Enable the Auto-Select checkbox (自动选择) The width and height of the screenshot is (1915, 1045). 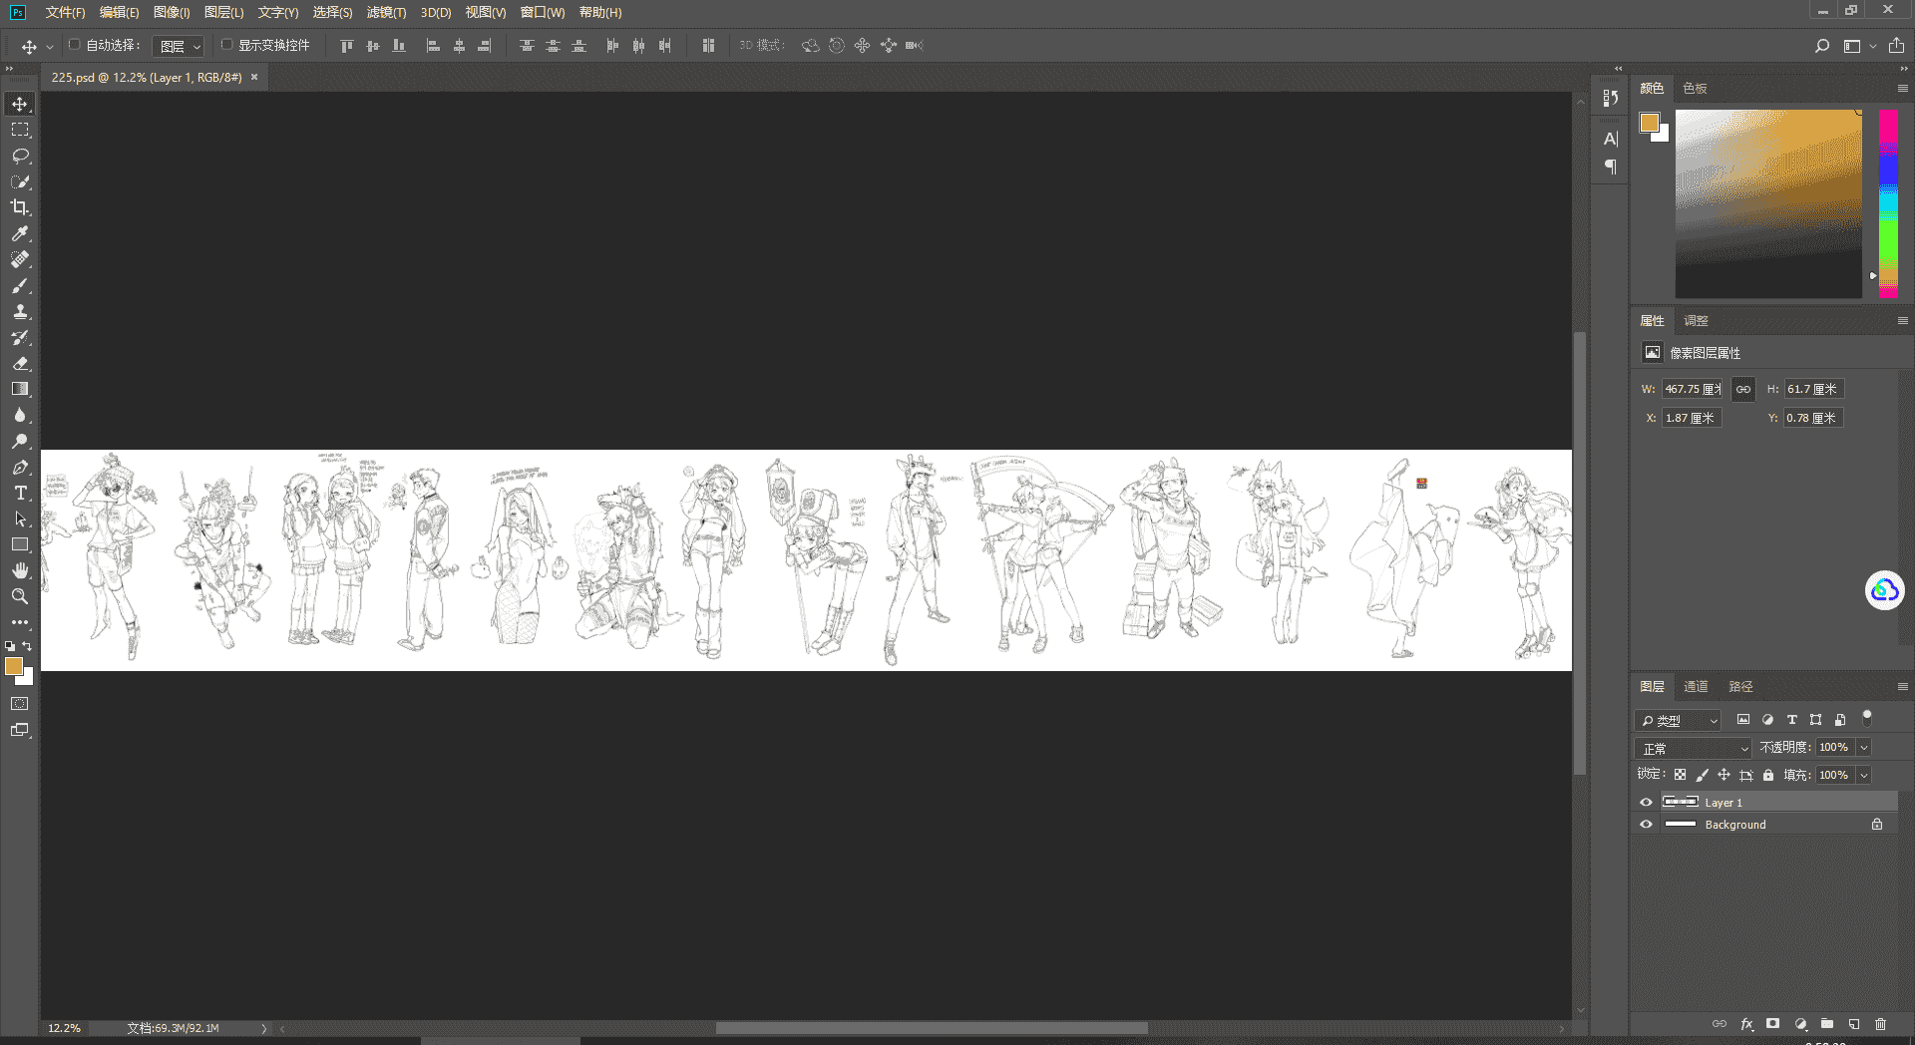pos(75,45)
